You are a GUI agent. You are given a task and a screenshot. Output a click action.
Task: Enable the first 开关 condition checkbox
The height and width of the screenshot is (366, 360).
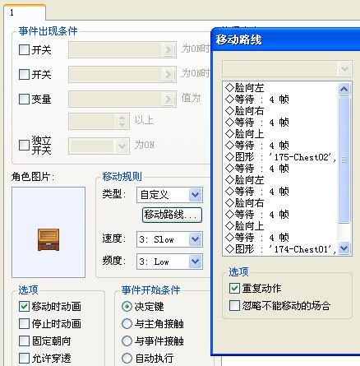[x=24, y=50]
